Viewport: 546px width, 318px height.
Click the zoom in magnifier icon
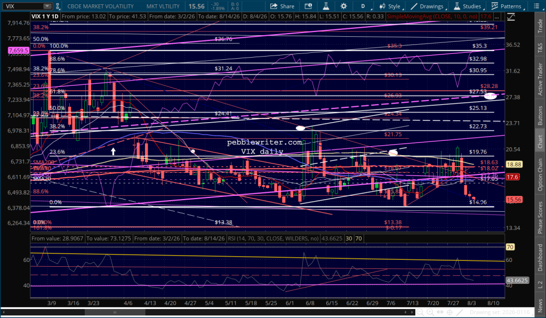430,313
